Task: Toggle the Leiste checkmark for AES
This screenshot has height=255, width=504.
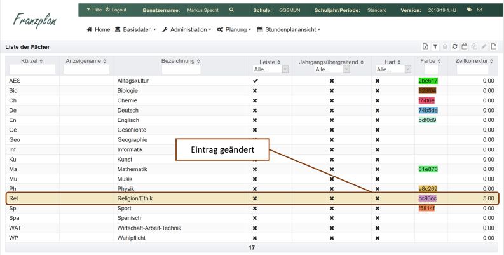Action: [255, 81]
